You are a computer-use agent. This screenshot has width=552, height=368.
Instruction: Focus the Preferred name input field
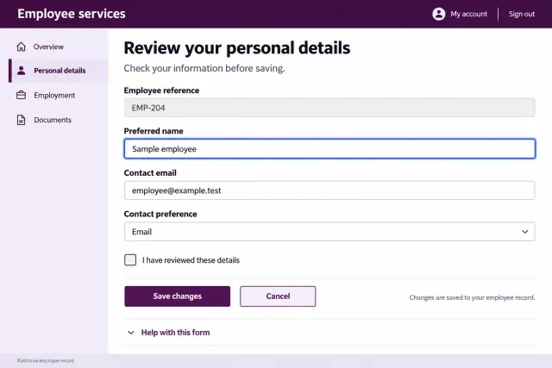[329, 149]
